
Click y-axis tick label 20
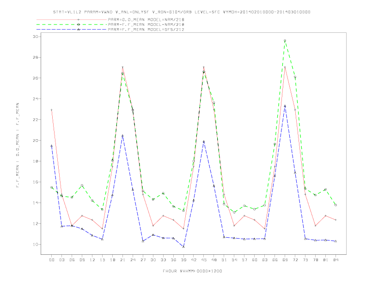pyautogui.click(x=36, y=141)
